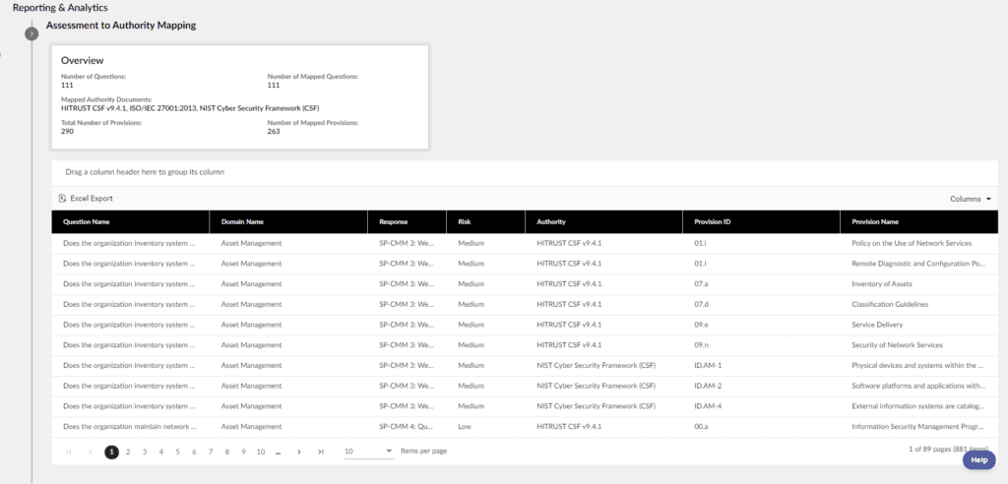Click the previous page arrow
The height and width of the screenshot is (484, 1008).
[90, 452]
